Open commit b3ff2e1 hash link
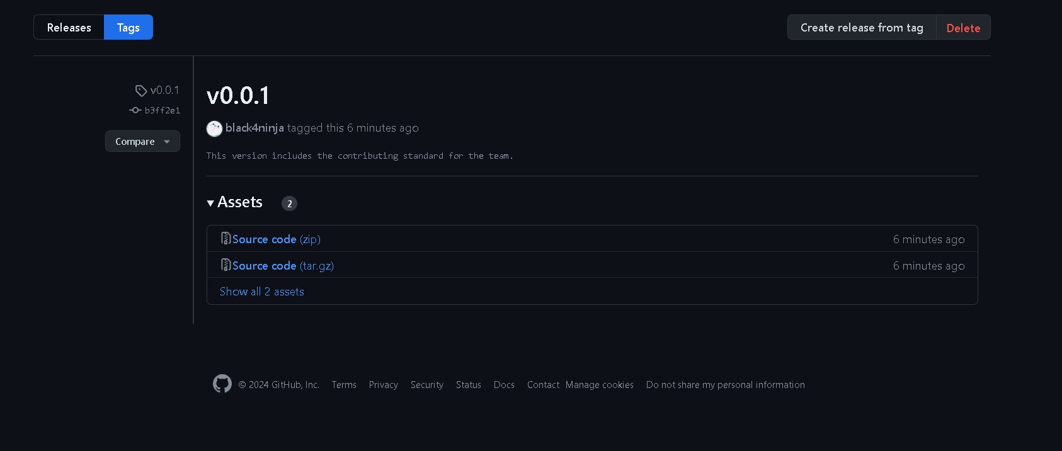Screen dimensions: 1062x451 [x=163, y=110]
